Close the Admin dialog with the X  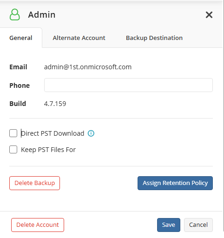pyautogui.click(x=209, y=15)
